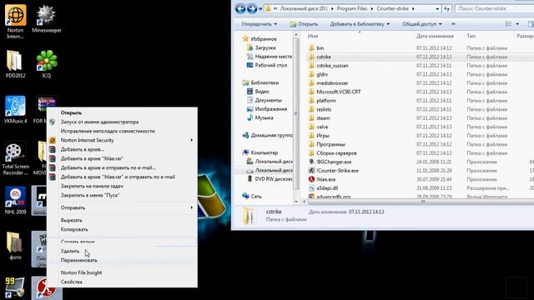This screenshot has width=534, height=300.
Task: Sort by the Тип column header
Action: (471, 36)
